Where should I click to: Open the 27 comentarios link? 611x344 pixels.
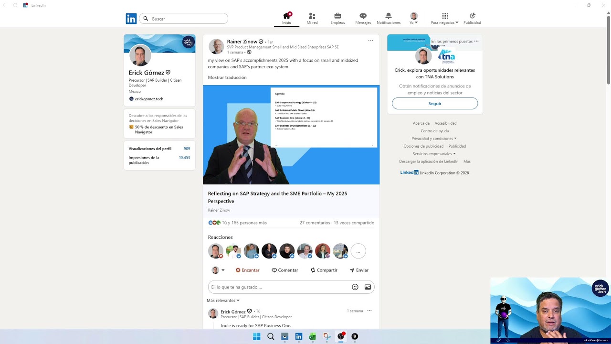pos(315,223)
